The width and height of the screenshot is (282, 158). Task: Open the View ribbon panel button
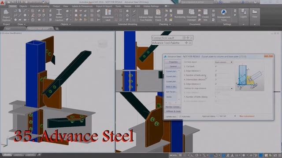click(x=255, y=14)
